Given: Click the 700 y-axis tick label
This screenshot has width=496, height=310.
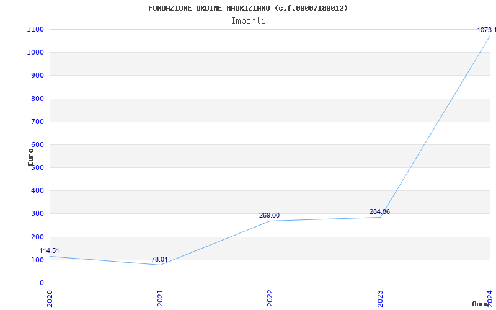Looking at the screenshot, I should click(x=37, y=122).
